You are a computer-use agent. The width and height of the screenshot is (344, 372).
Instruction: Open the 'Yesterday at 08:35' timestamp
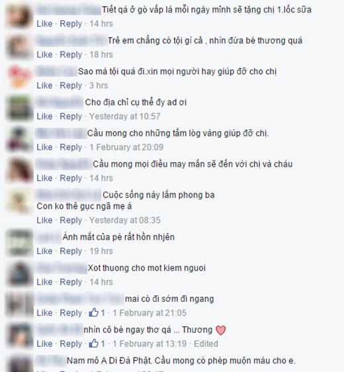pyautogui.click(x=125, y=220)
